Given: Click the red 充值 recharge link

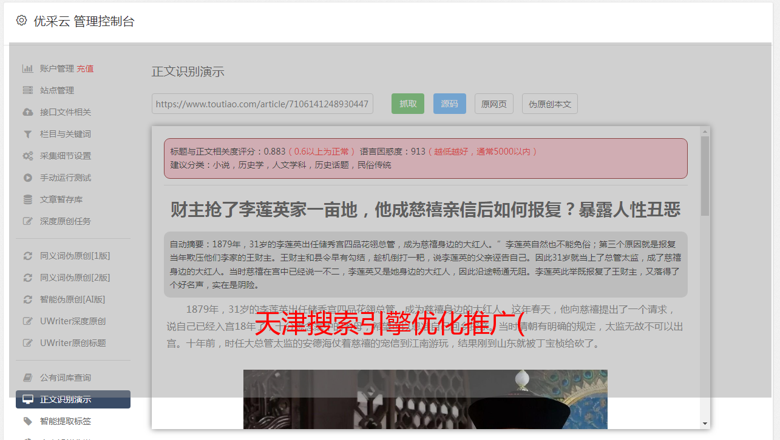Looking at the screenshot, I should (x=85, y=68).
